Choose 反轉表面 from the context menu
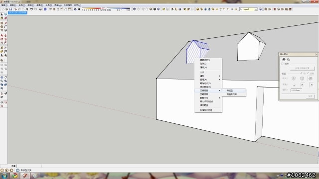319x179 pixels. click(208, 94)
